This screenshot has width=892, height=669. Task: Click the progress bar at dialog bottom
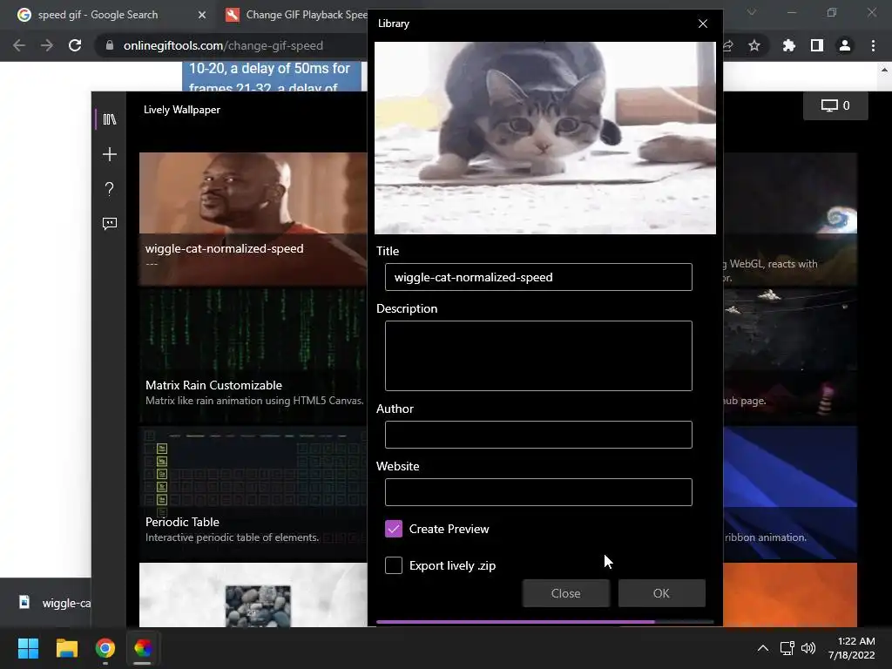[545, 622]
